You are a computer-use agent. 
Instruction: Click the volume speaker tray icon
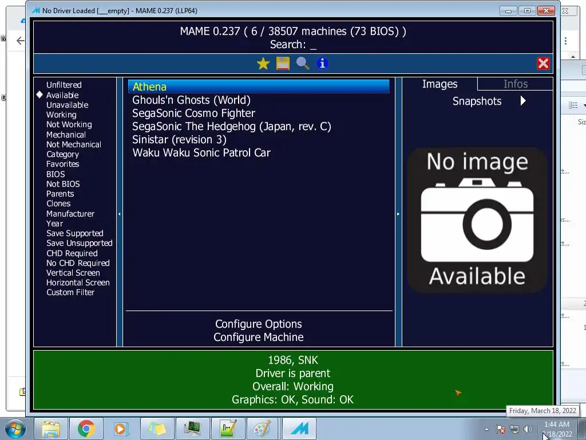(x=528, y=429)
